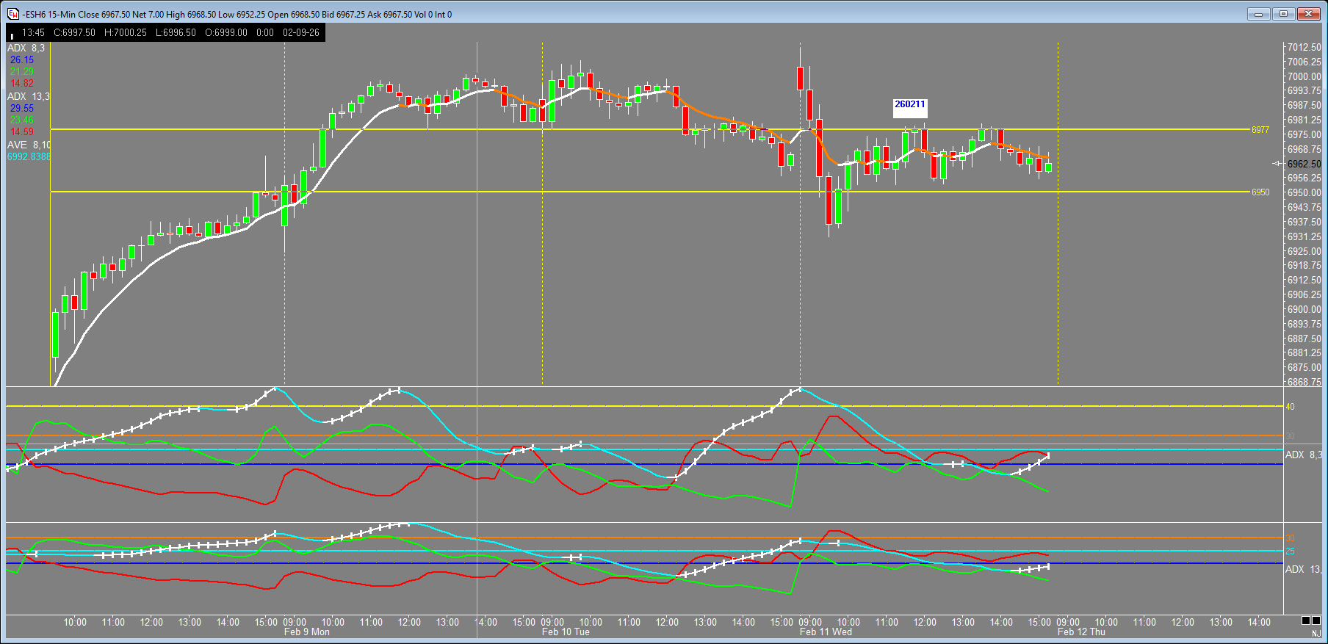Viewport: 1328px width, 644px height.
Task: Click the Feb 11 Wed date on time axis
Action: (826, 632)
